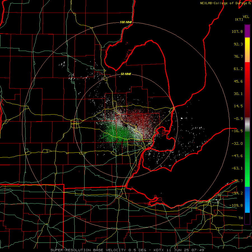This screenshot has height=252, width=252.
Task: Click the -0.9 velocity scale value
Action: (238, 119)
